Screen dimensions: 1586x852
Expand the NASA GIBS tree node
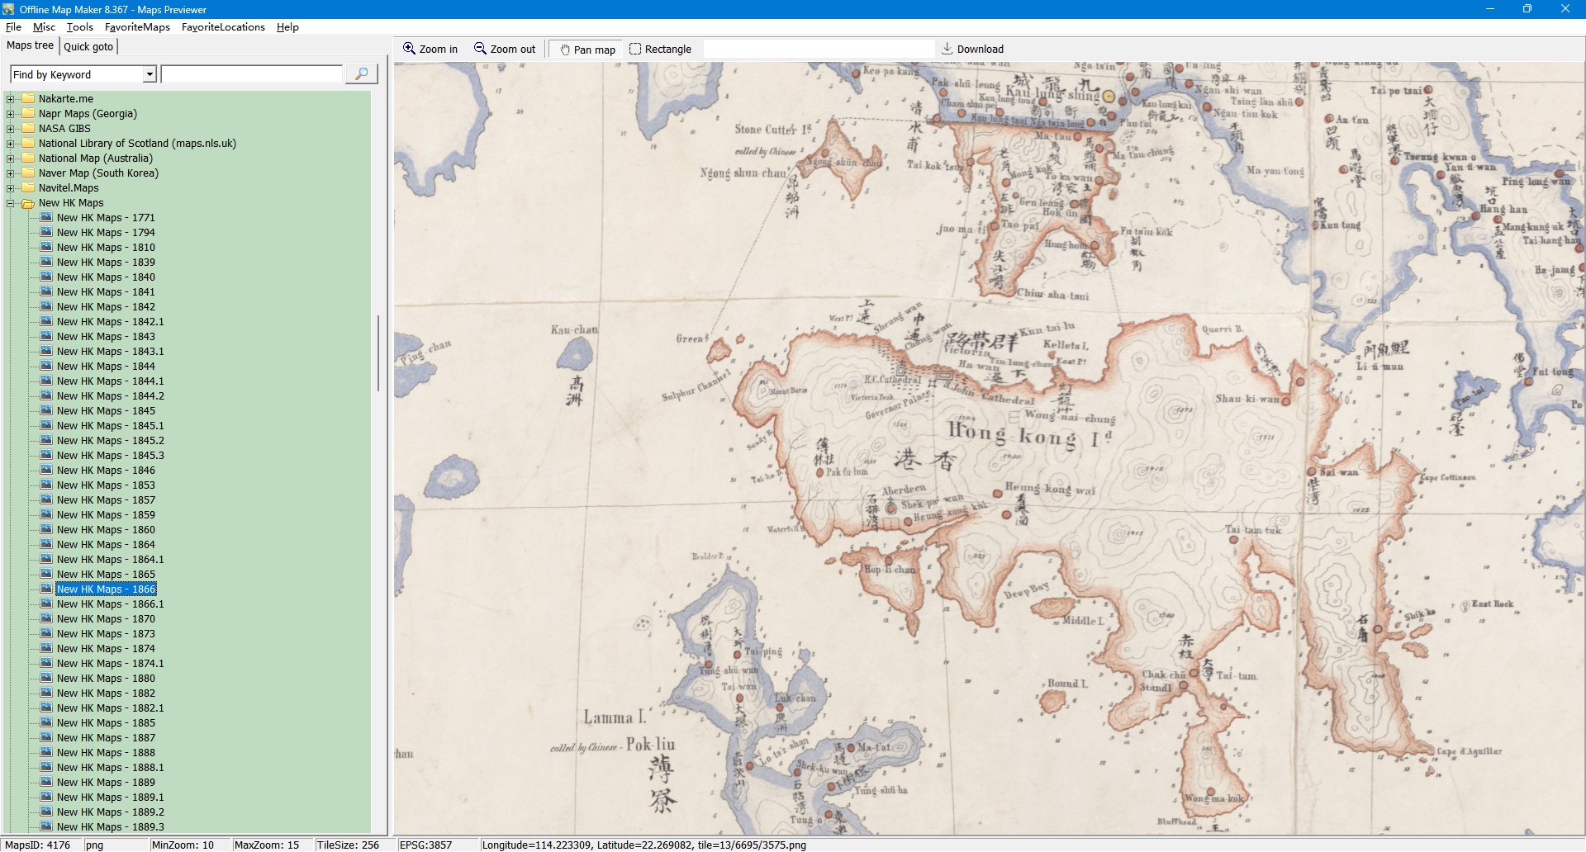coord(11,129)
